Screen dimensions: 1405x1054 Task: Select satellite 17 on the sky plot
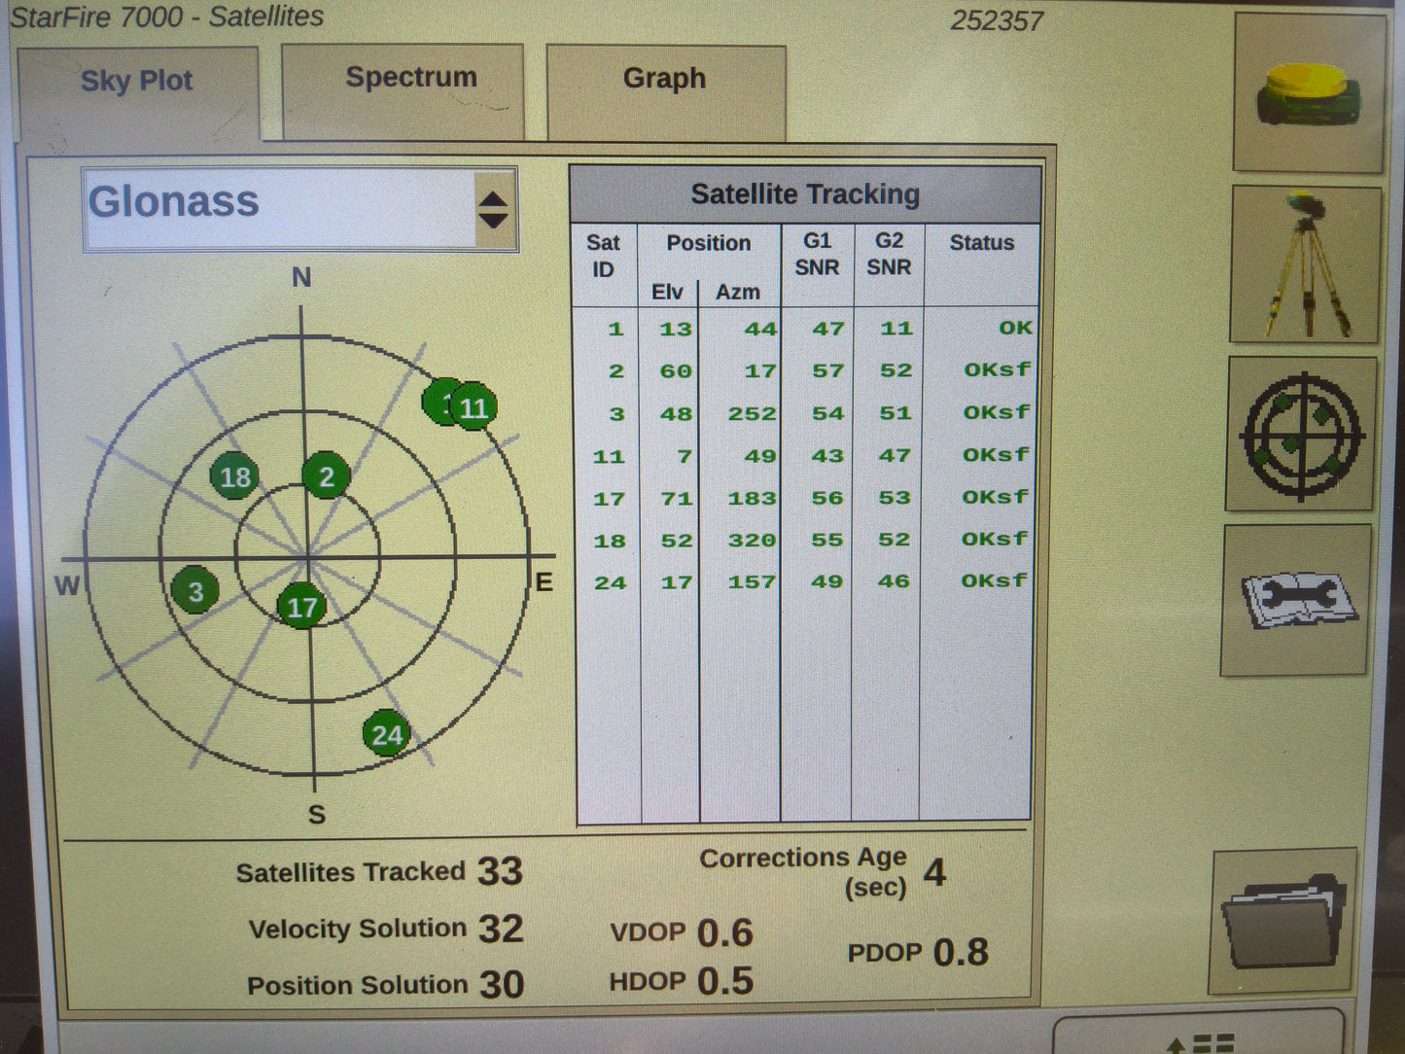[x=301, y=608]
